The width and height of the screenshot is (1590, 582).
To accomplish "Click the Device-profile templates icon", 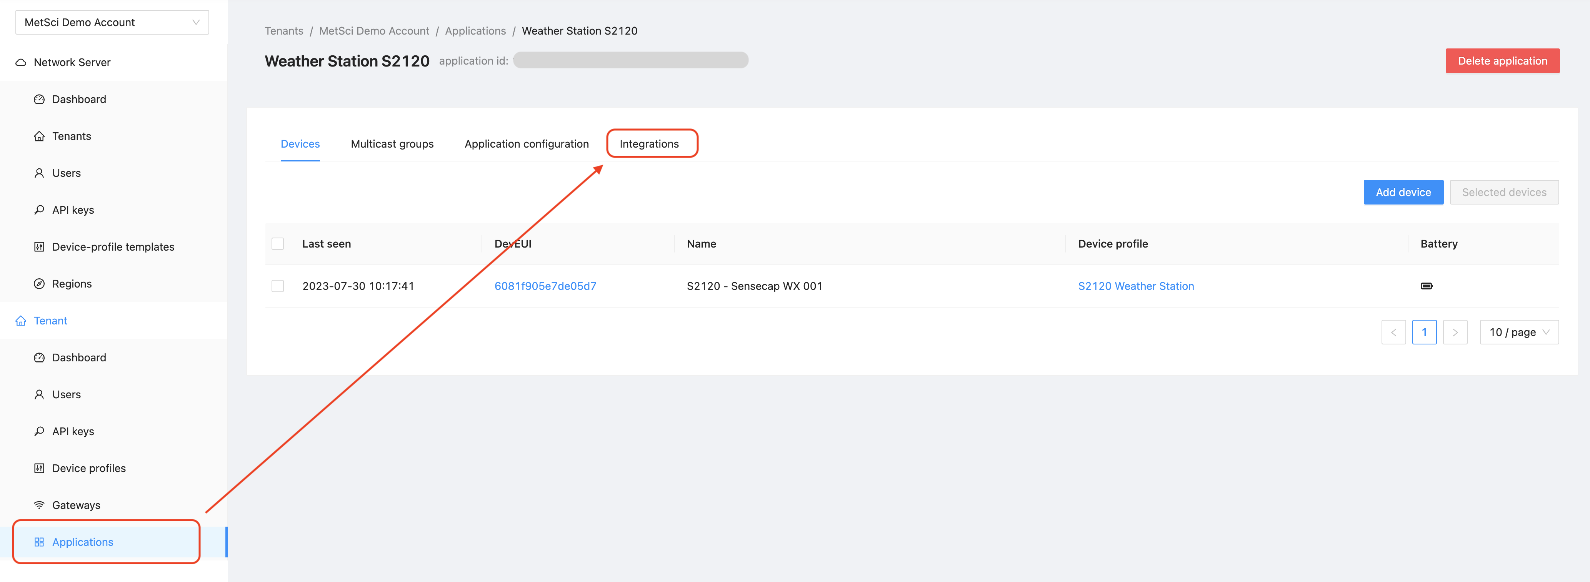I will pos(39,247).
